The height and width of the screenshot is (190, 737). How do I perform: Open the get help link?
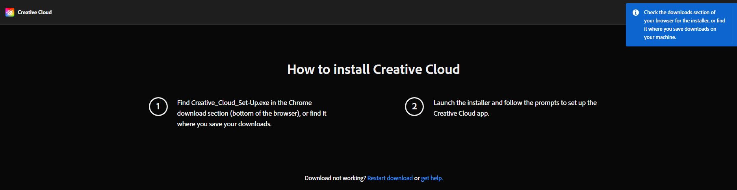pos(432,178)
